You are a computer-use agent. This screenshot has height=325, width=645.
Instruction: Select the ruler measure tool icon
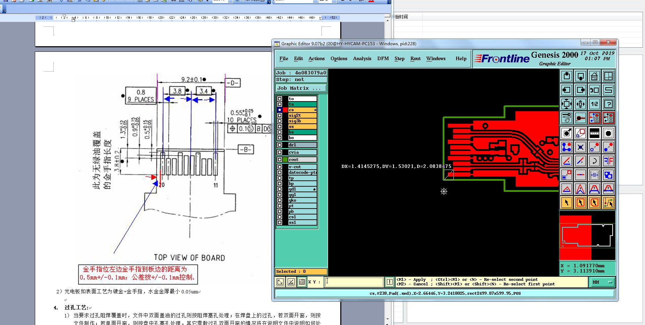pos(595,133)
